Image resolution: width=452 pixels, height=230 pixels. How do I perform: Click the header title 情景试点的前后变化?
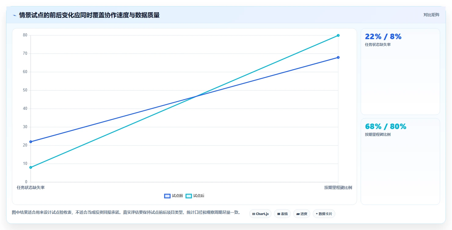[89, 15]
